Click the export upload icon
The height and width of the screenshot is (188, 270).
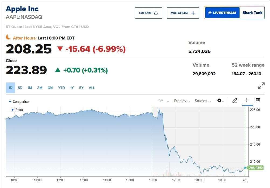pos(156,13)
